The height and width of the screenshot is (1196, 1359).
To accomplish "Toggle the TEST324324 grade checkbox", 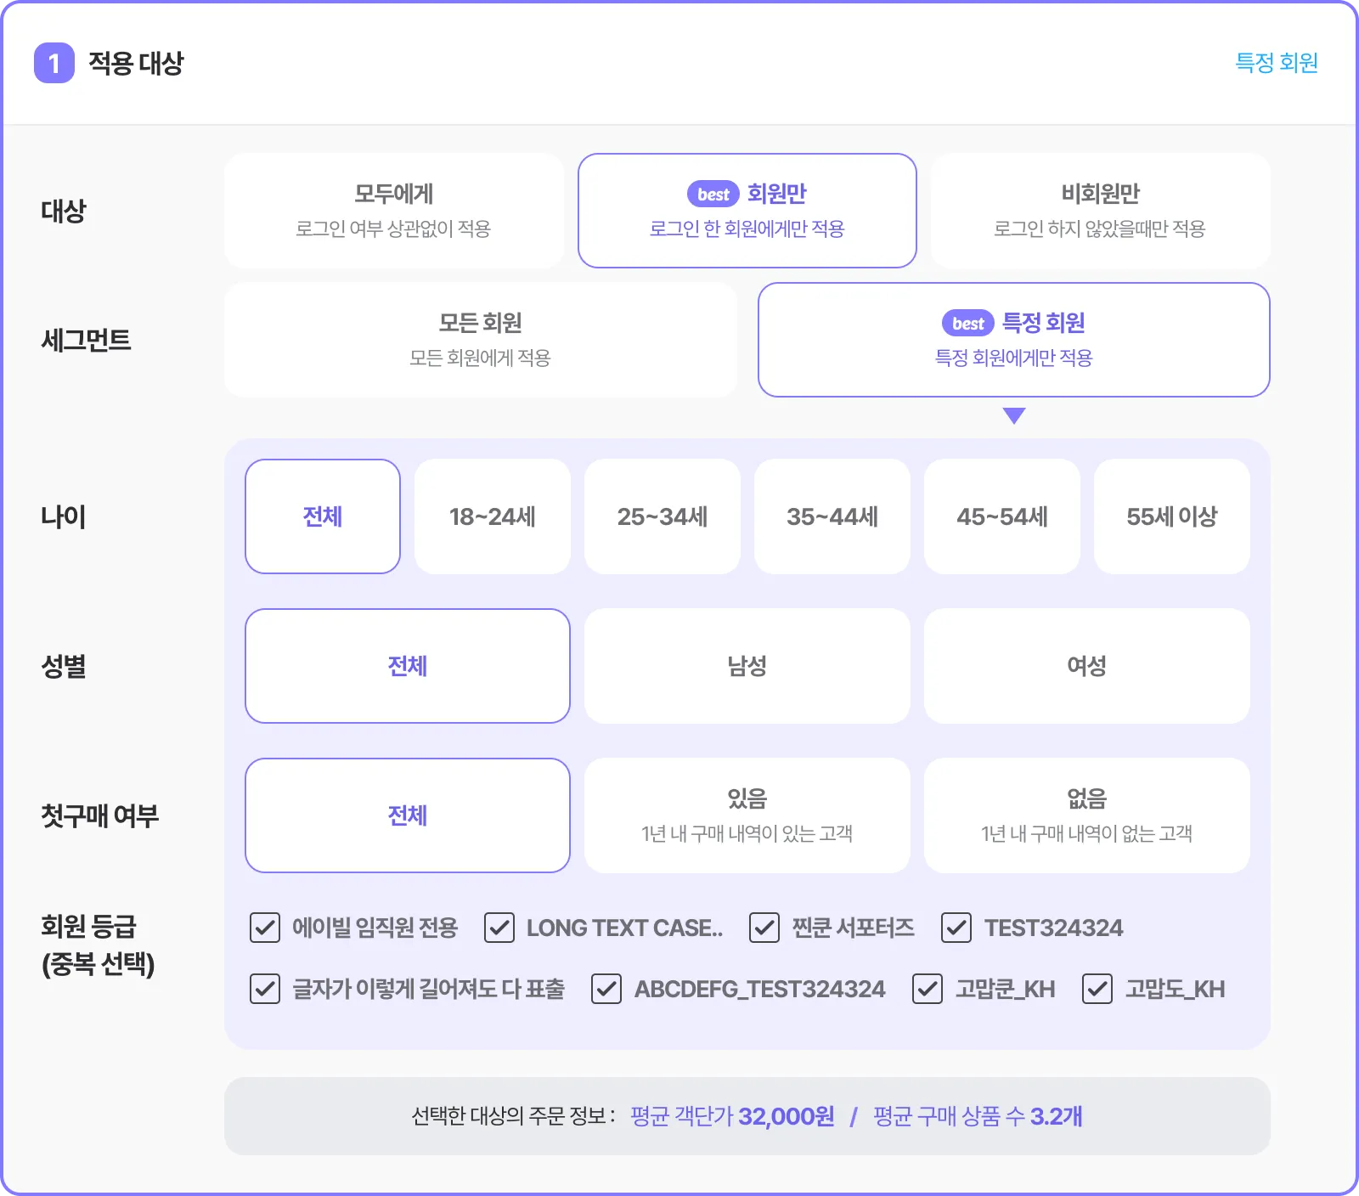I will pyautogui.click(x=956, y=928).
